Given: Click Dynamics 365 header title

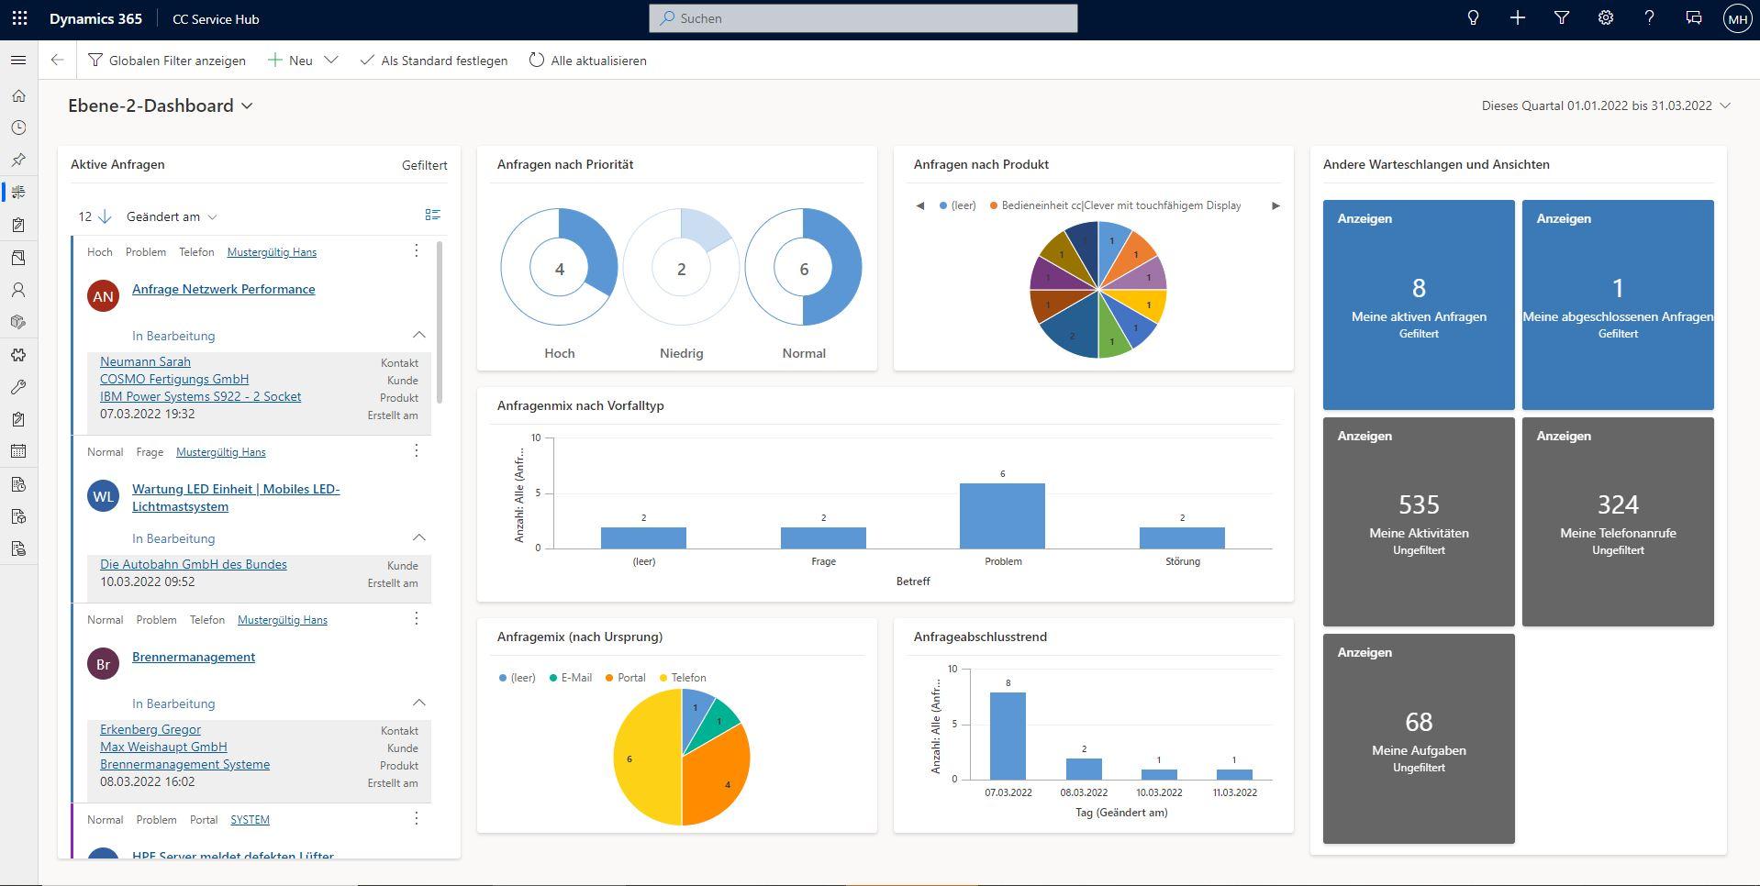Looking at the screenshot, I should pyautogui.click(x=95, y=18).
